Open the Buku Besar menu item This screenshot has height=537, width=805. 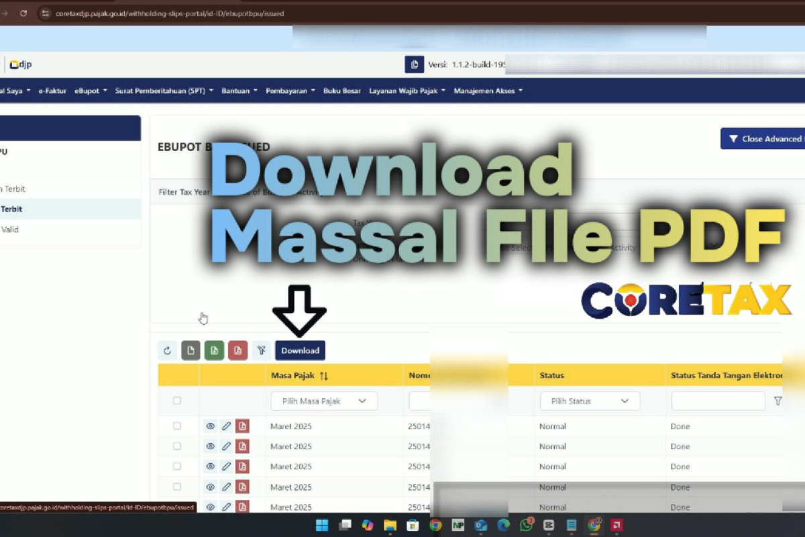[x=341, y=91]
